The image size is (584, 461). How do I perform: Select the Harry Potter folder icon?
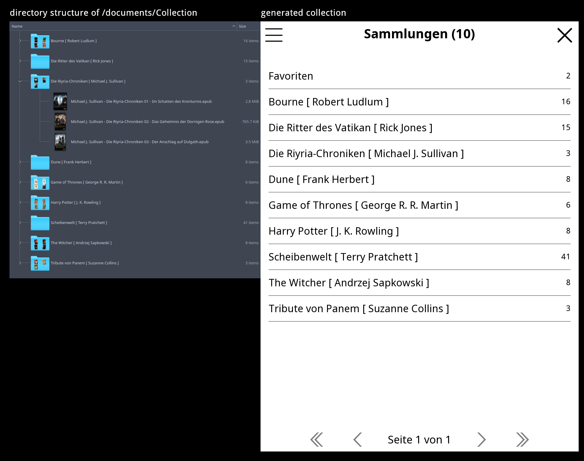tap(40, 203)
